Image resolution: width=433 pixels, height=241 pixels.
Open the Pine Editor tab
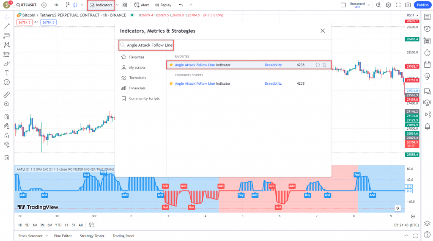click(63, 236)
